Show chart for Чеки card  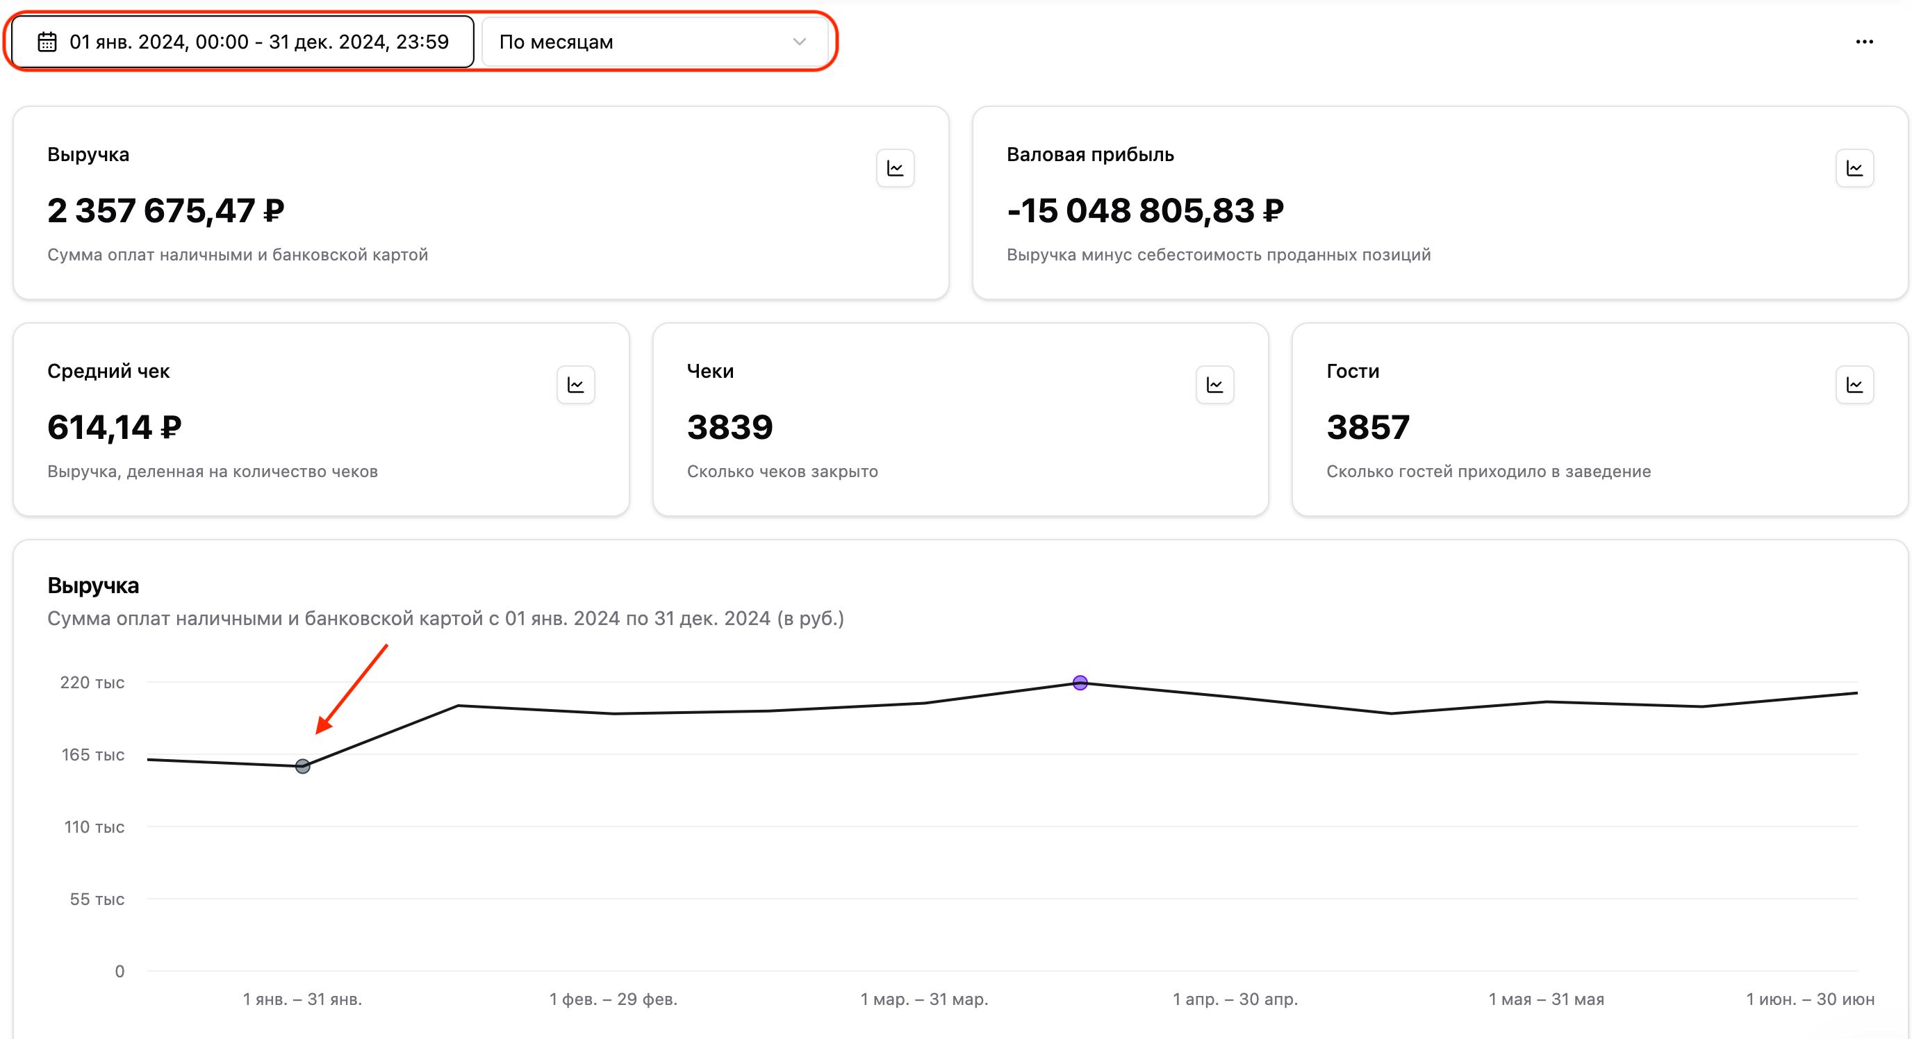[x=1214, y=385]
